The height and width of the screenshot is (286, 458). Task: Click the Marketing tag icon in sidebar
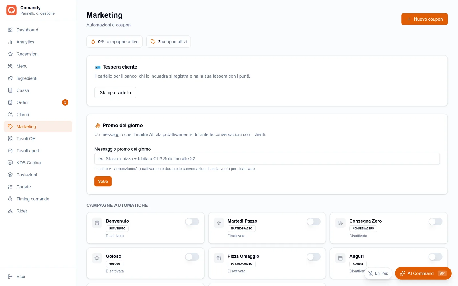10,126
